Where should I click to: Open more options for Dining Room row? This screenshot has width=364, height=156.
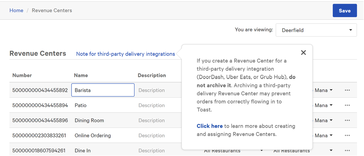click(347, 120)
